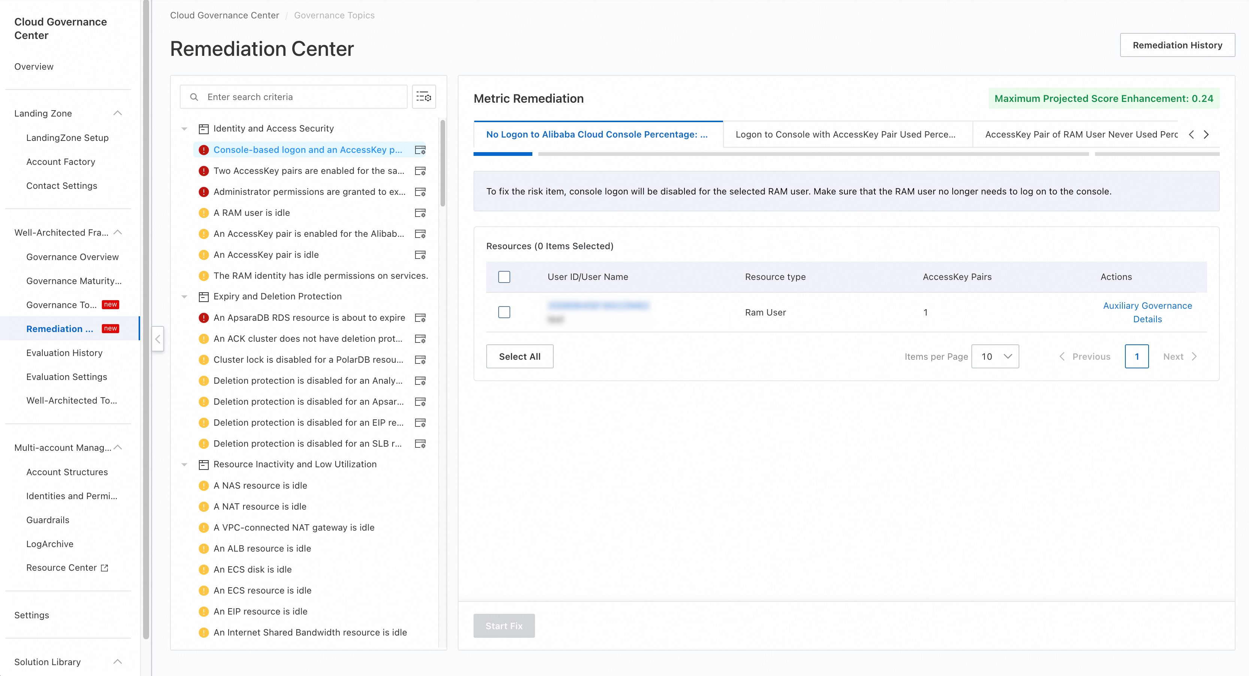
Task: Open Evaluation History in sidebar
Action: pos(64,353)
